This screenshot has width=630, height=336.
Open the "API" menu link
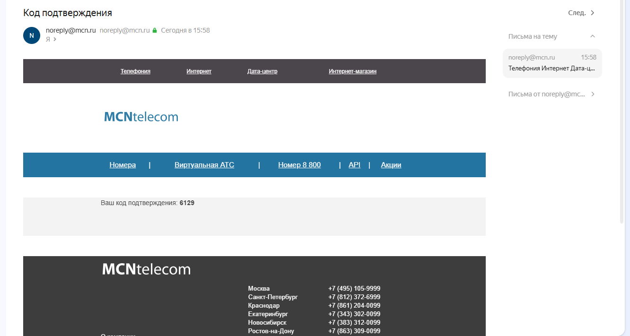coord(354,165)
